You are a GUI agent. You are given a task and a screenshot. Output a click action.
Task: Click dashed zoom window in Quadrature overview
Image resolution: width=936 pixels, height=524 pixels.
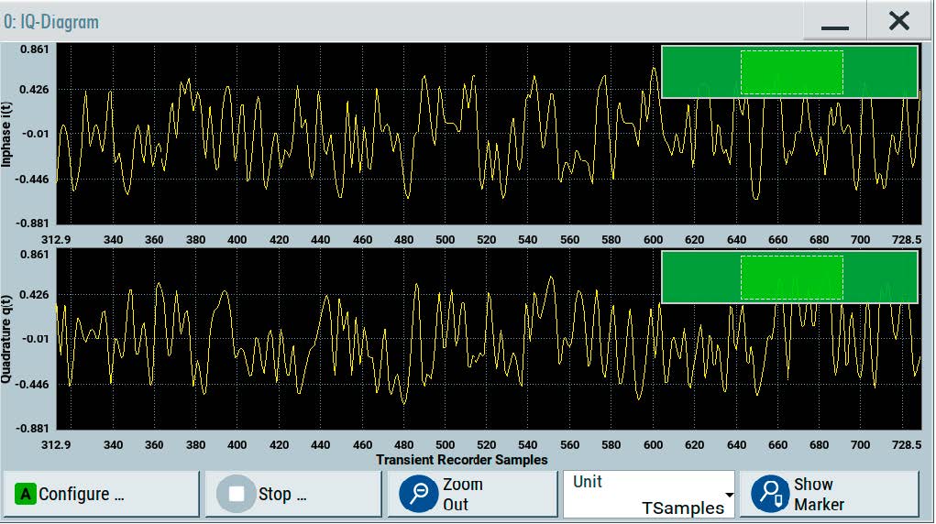791,278
